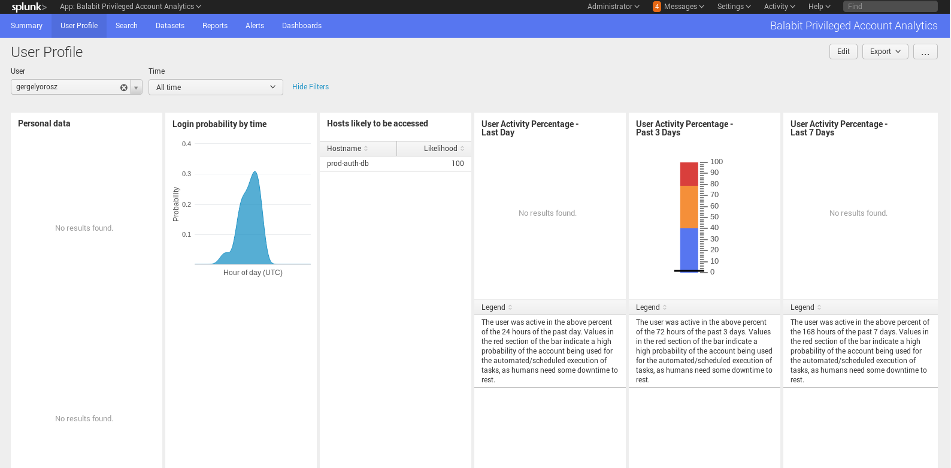
Task: Go to the Summary tab
Action: coord(26,26)
